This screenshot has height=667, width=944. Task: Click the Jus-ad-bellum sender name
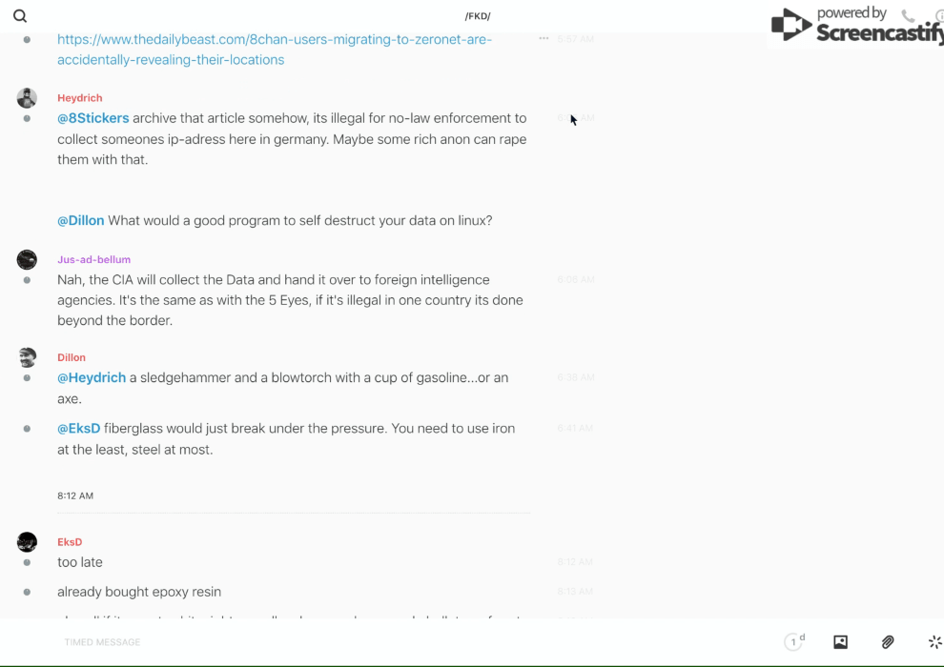[93, 259]
